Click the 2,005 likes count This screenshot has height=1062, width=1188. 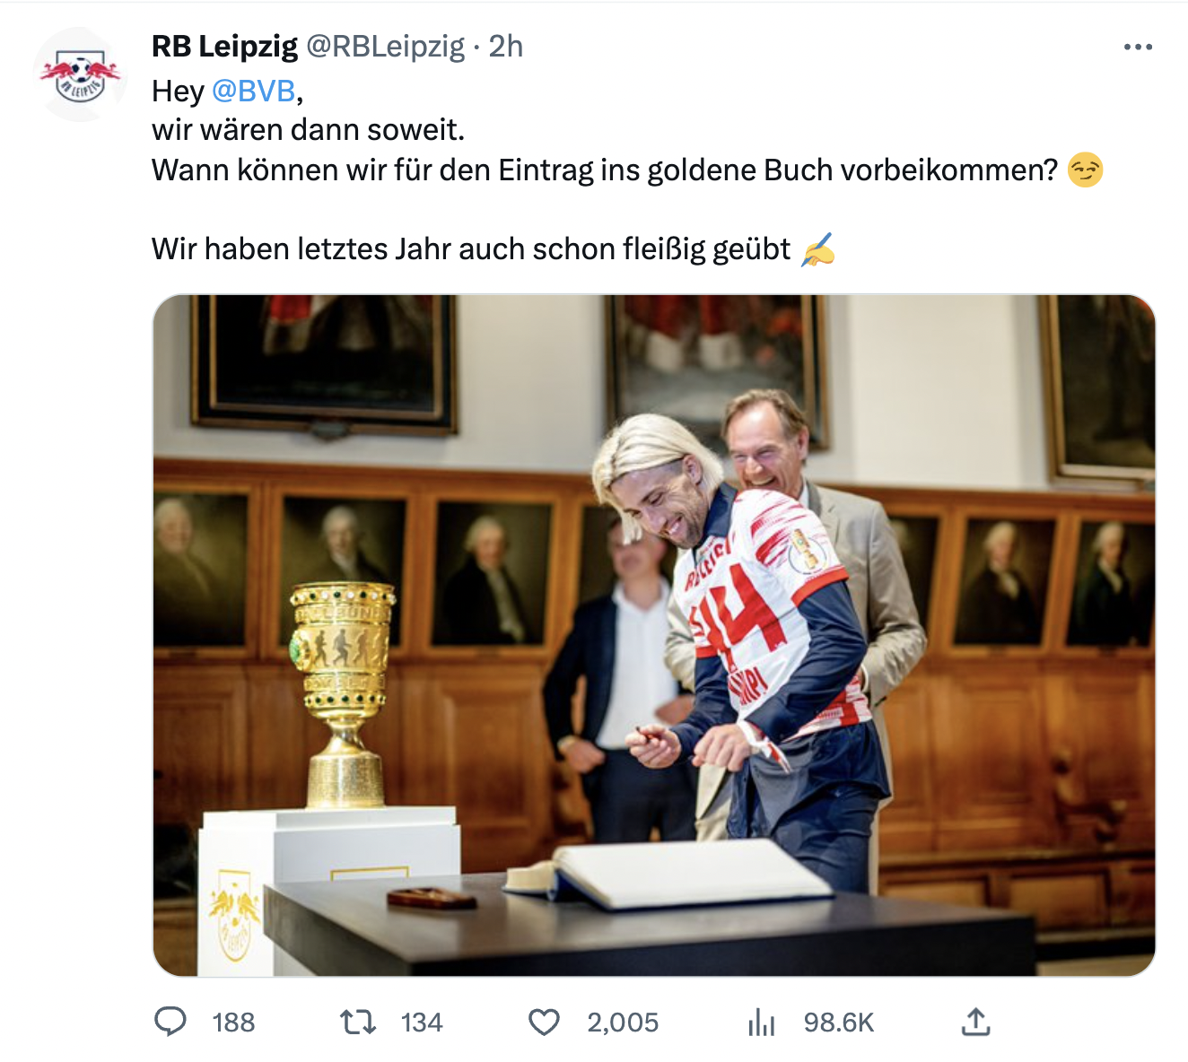pos(623,1023)
